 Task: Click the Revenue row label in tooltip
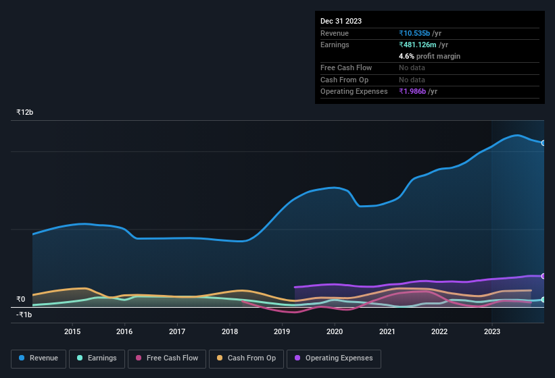click(x=335, y=33)
